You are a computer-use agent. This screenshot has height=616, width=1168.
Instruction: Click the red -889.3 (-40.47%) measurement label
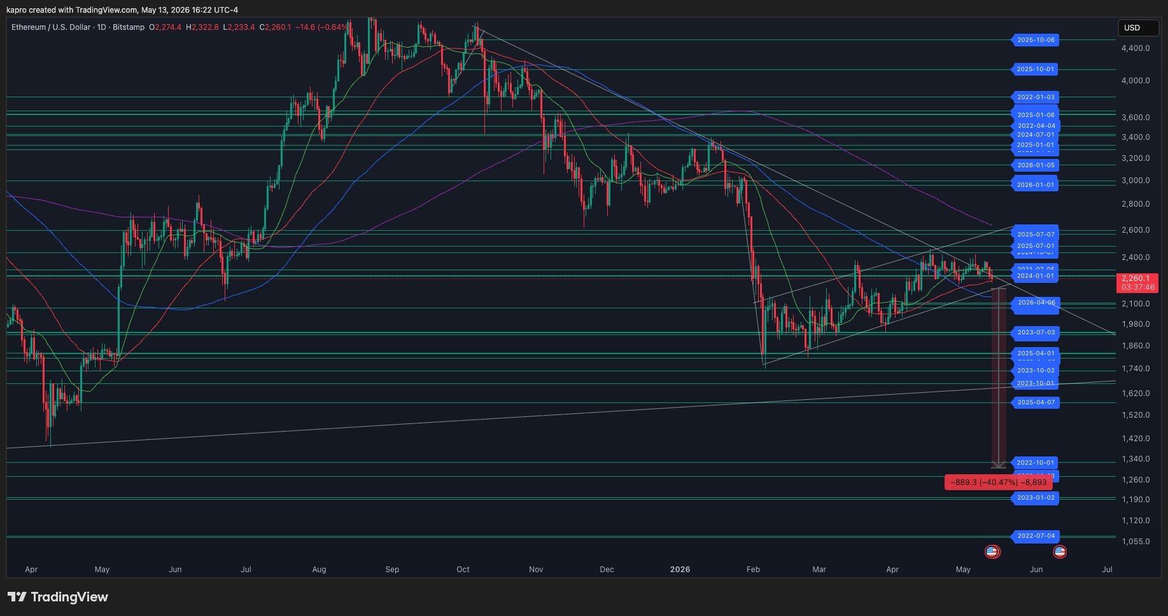point(999,483)
